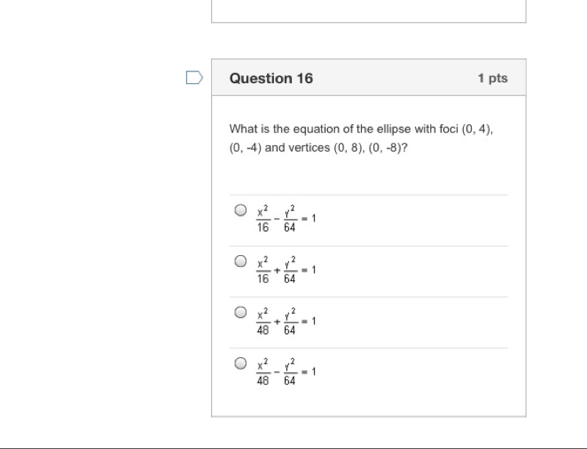Click the "= 1" of the first answer option
Screen dimensions: 587x449
pyautogui.click(x=309, y=218)
